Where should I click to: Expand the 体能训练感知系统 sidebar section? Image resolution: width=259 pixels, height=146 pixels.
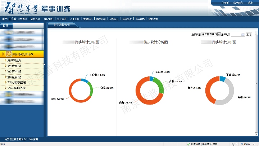click(x=22, y=54)
